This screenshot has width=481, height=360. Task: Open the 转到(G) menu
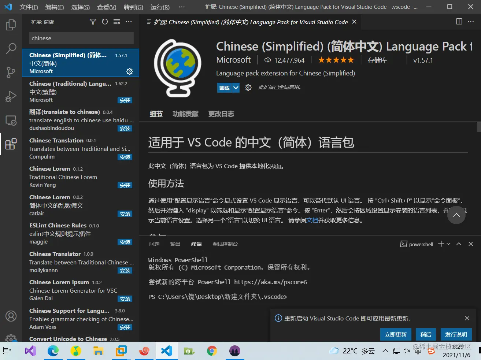(x=133, y=7)
